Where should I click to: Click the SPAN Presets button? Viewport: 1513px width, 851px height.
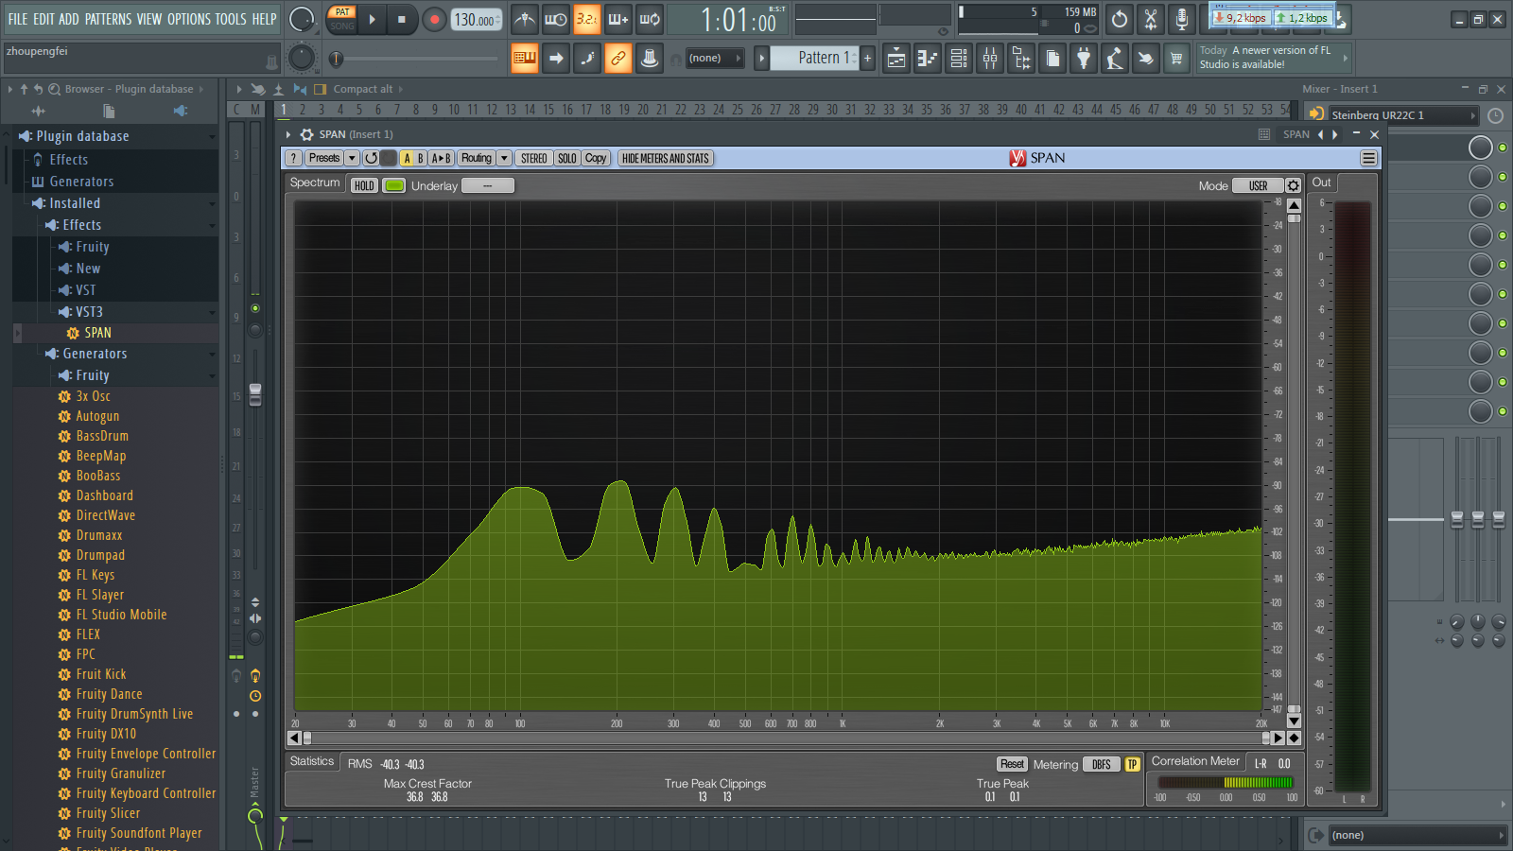tap(323, 158)
